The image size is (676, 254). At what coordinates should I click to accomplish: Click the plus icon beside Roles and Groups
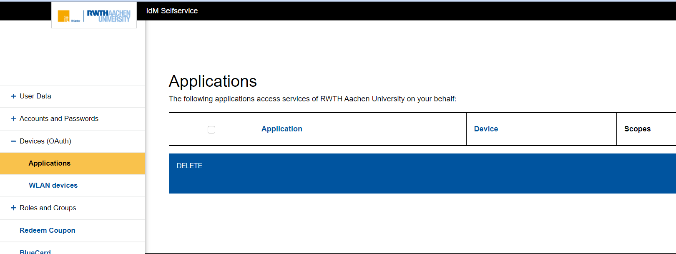click(13, 208)
